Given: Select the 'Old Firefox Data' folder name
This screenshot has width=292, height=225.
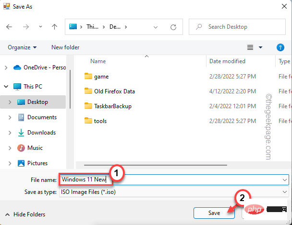Looking at the screenshot, I should tap(114, 91).
